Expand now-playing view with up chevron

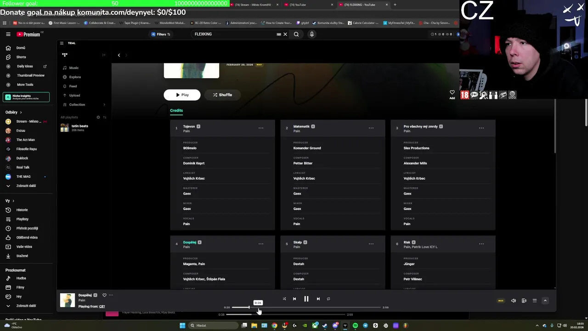(545, 301)
